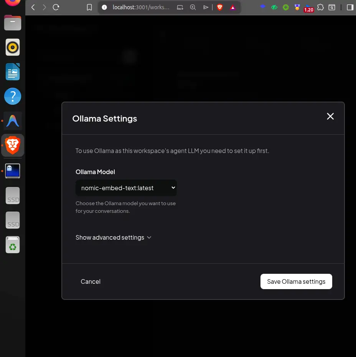Open the install app icon in address bar
Viewport: 356px width, 357px height.
180,8
